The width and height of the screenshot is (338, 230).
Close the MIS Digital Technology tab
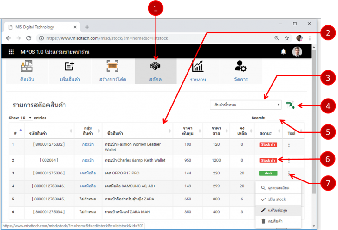click(x=75, y=27)
